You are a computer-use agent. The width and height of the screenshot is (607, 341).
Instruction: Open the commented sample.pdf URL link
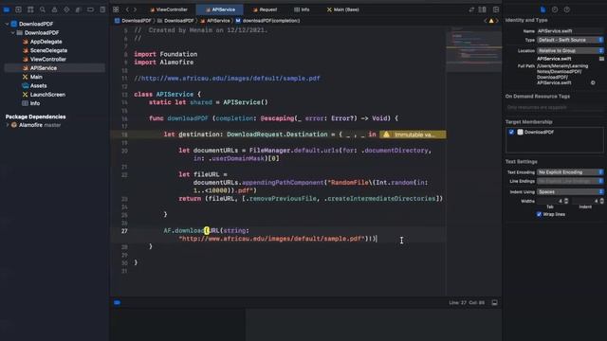click(230, 79)
